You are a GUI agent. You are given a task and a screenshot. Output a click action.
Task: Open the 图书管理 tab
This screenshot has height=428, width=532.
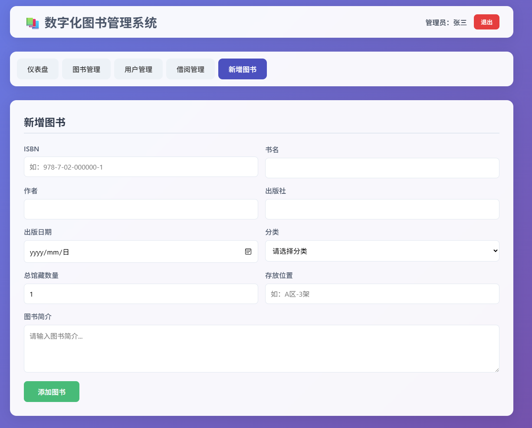click(86, 69)
